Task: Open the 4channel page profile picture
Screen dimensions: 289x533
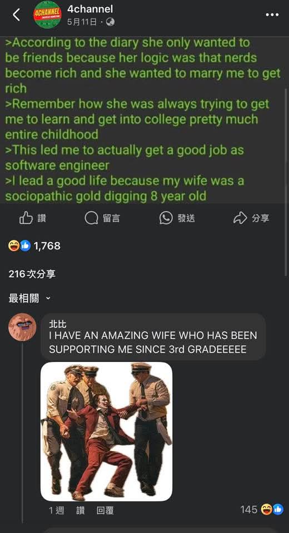Action: [47, 14]
